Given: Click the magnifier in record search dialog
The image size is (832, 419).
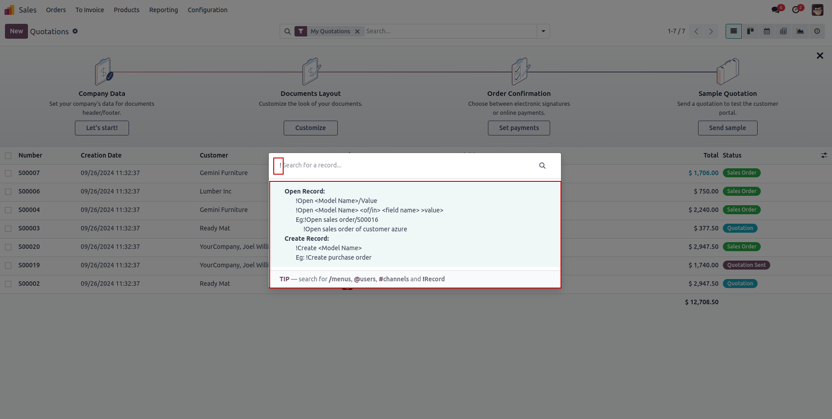Looking at the screenshot, I should pyautogui.click(x=542, y=166).
